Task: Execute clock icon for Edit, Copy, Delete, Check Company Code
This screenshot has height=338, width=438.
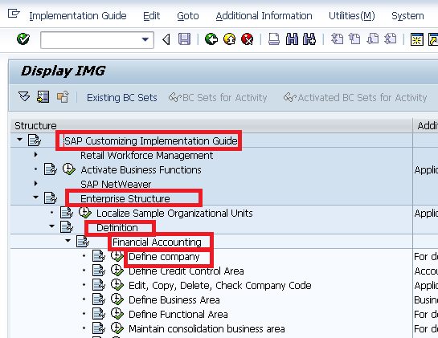Action: click(x=117, y=285)
